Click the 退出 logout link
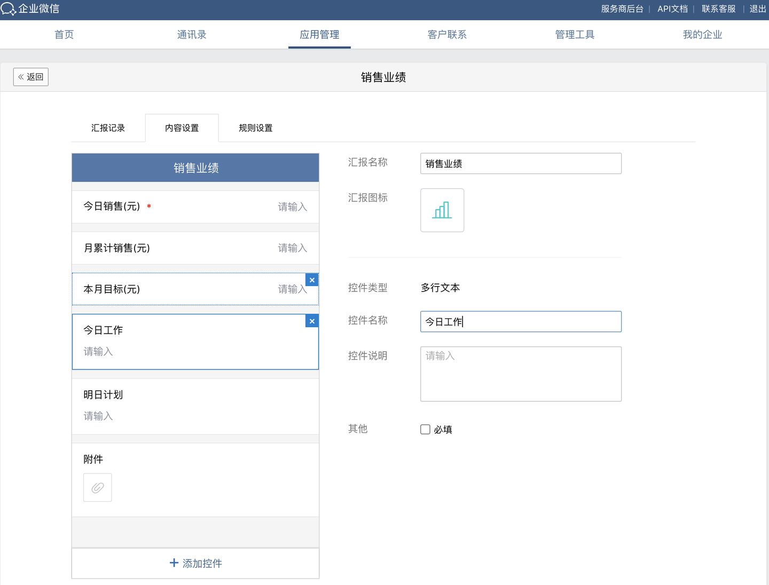This screenshot has height=585, width=769. pyautogui.click(x=757, y=9)
